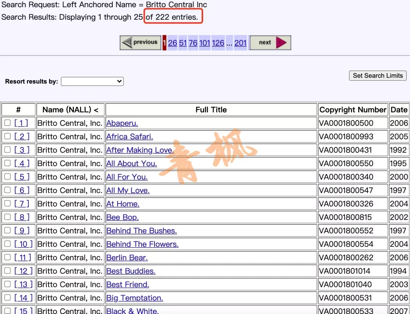Open the Best Buddies title link
410x314 pixels.
(131, 271)
